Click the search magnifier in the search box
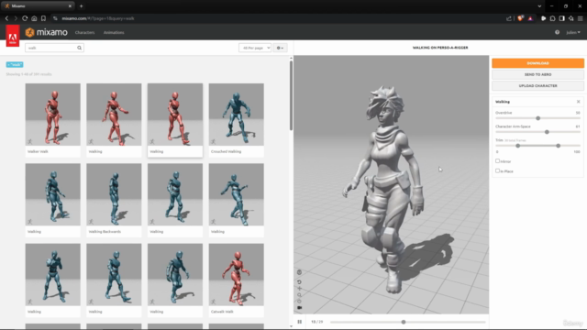 80,48
